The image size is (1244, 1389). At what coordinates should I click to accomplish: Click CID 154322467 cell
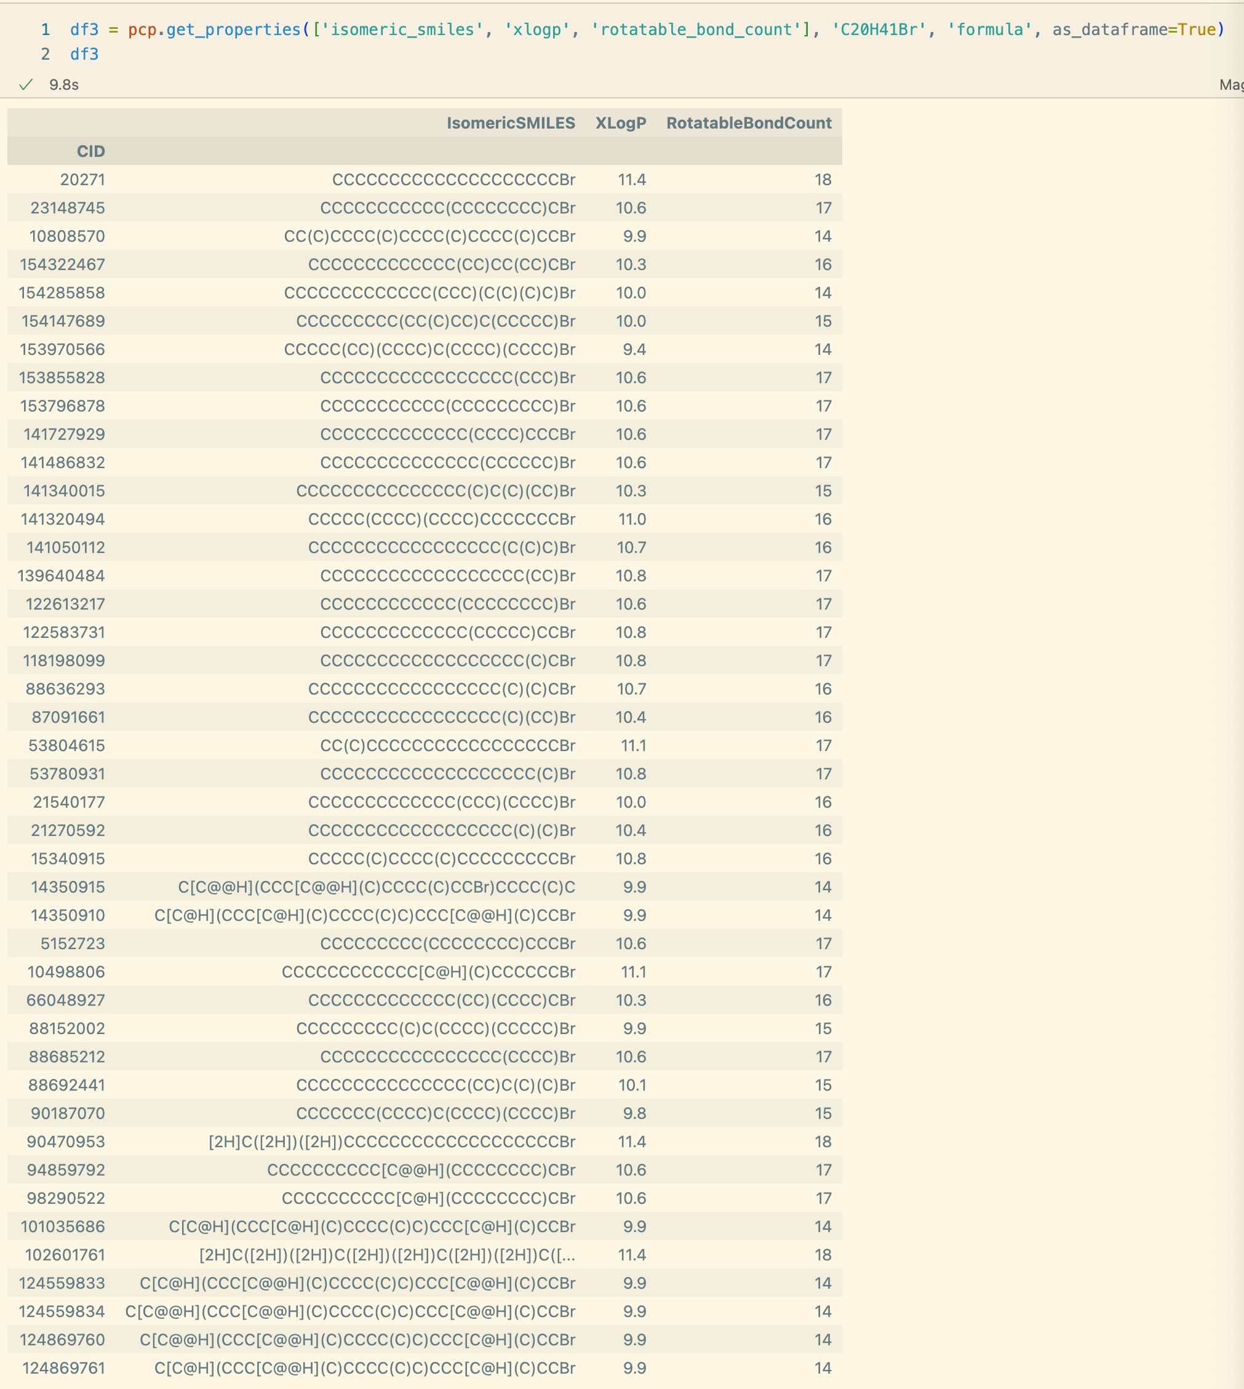pyautogui.click(x=62, y=265)
